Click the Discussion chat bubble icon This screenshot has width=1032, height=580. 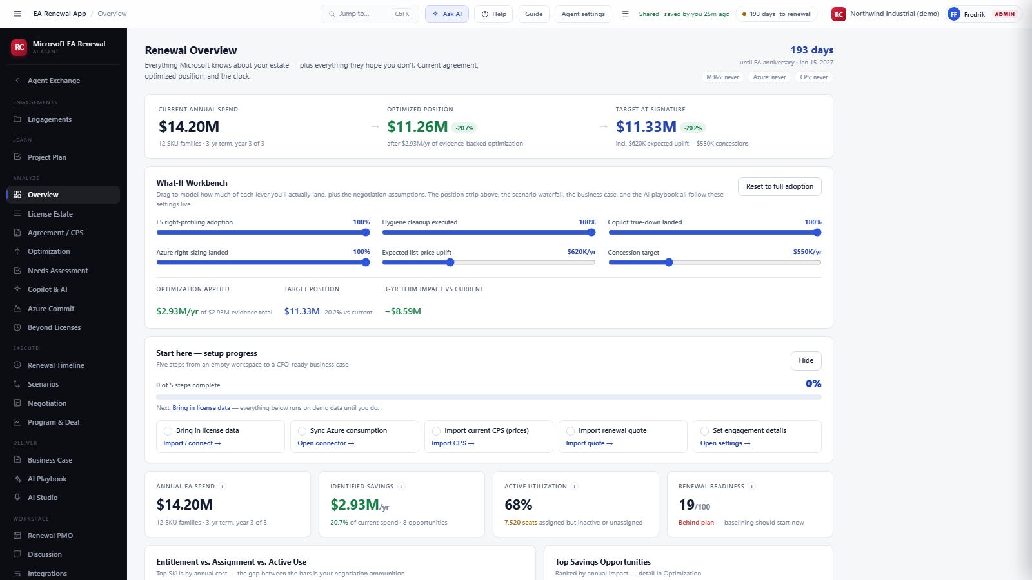point(17,554)
